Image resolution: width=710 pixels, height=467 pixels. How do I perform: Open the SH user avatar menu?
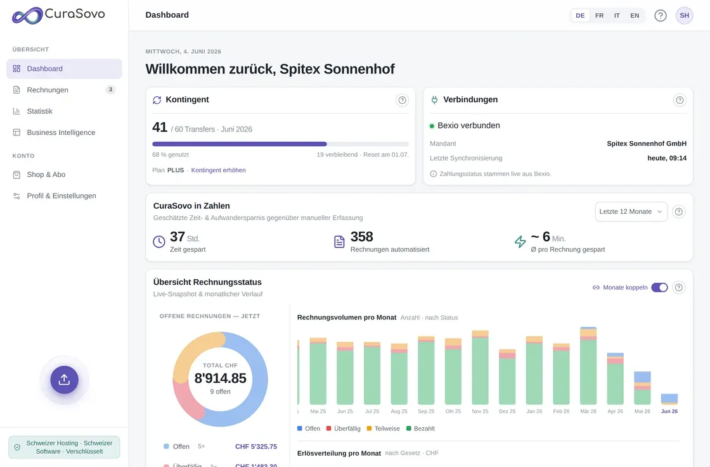pos(684,15)
